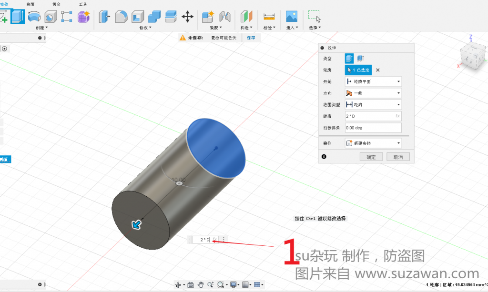The width and height of the screenshot is (488, 292).
Task: Toggle the radio dot button at left edge
Action: 4,49
